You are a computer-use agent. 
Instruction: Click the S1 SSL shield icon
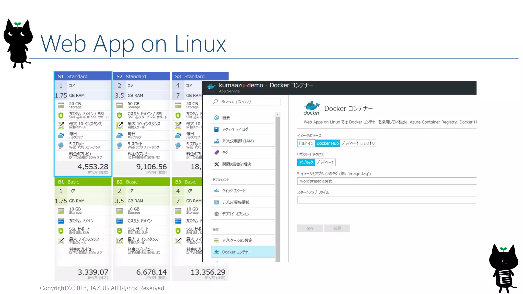[x=61, y=115]
